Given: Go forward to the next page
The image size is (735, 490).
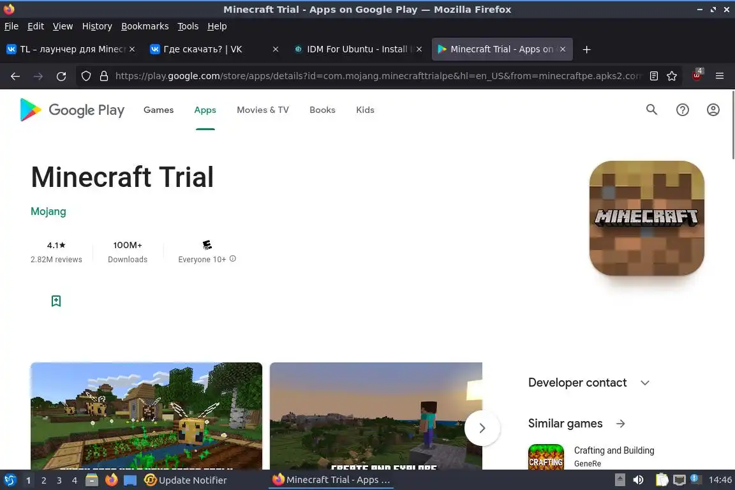Looking at the screenshot, I should pyautogui.click(x=38, y=76).
